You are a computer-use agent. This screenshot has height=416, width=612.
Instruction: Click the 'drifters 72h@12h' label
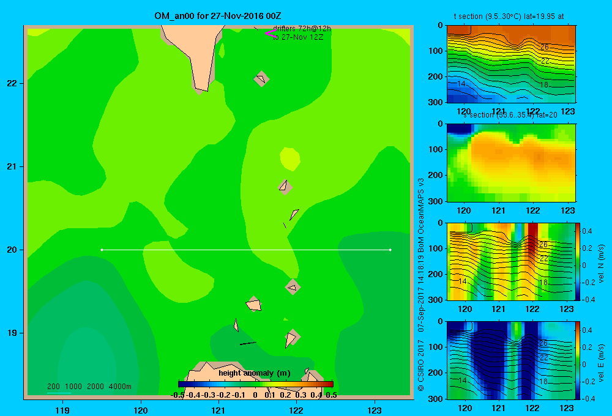[302, 29]
